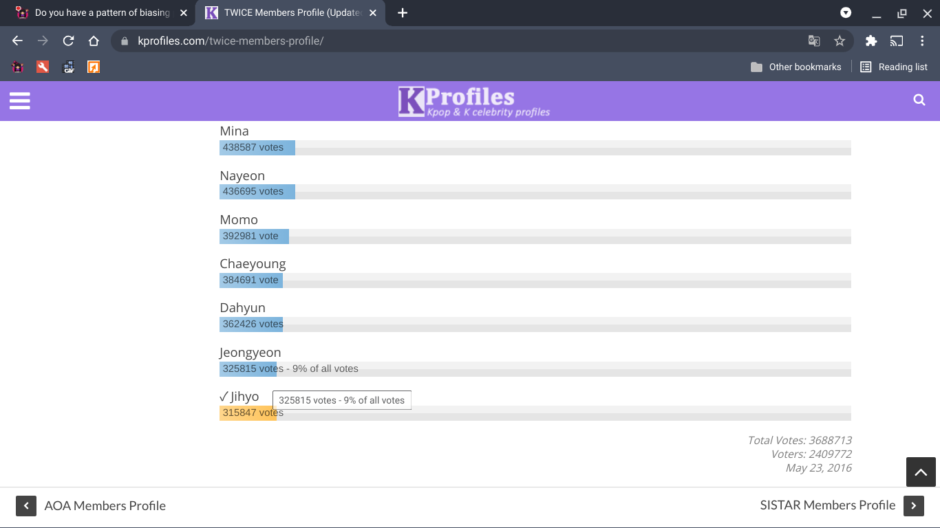Image resolution: width=940 pixels, height=528 pixels.
Task: Open the translate page option
Action: [814, 41]
